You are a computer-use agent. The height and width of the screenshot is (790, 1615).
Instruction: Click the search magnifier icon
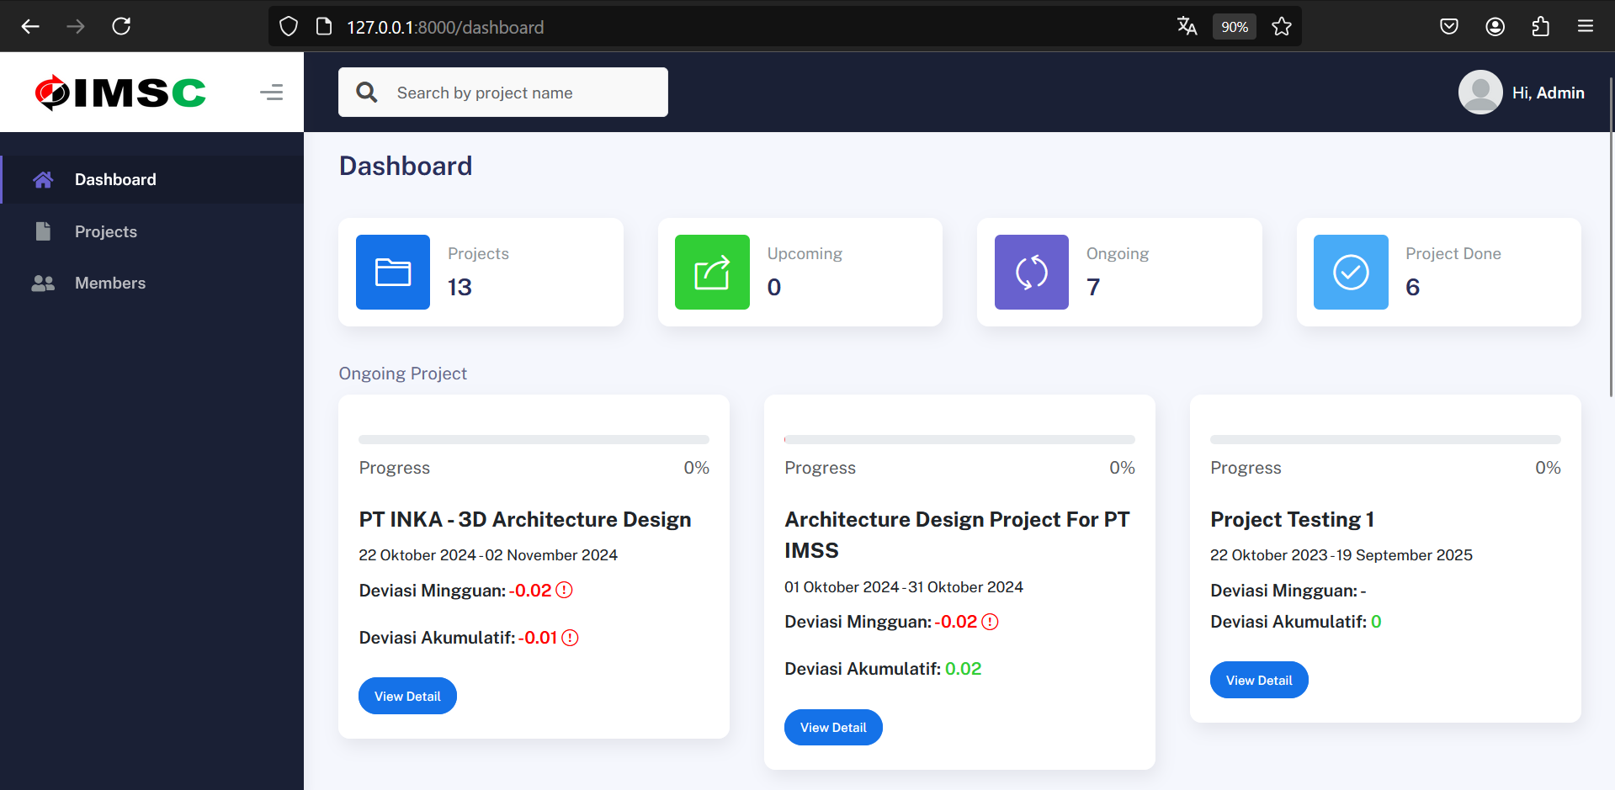[367, 93]
